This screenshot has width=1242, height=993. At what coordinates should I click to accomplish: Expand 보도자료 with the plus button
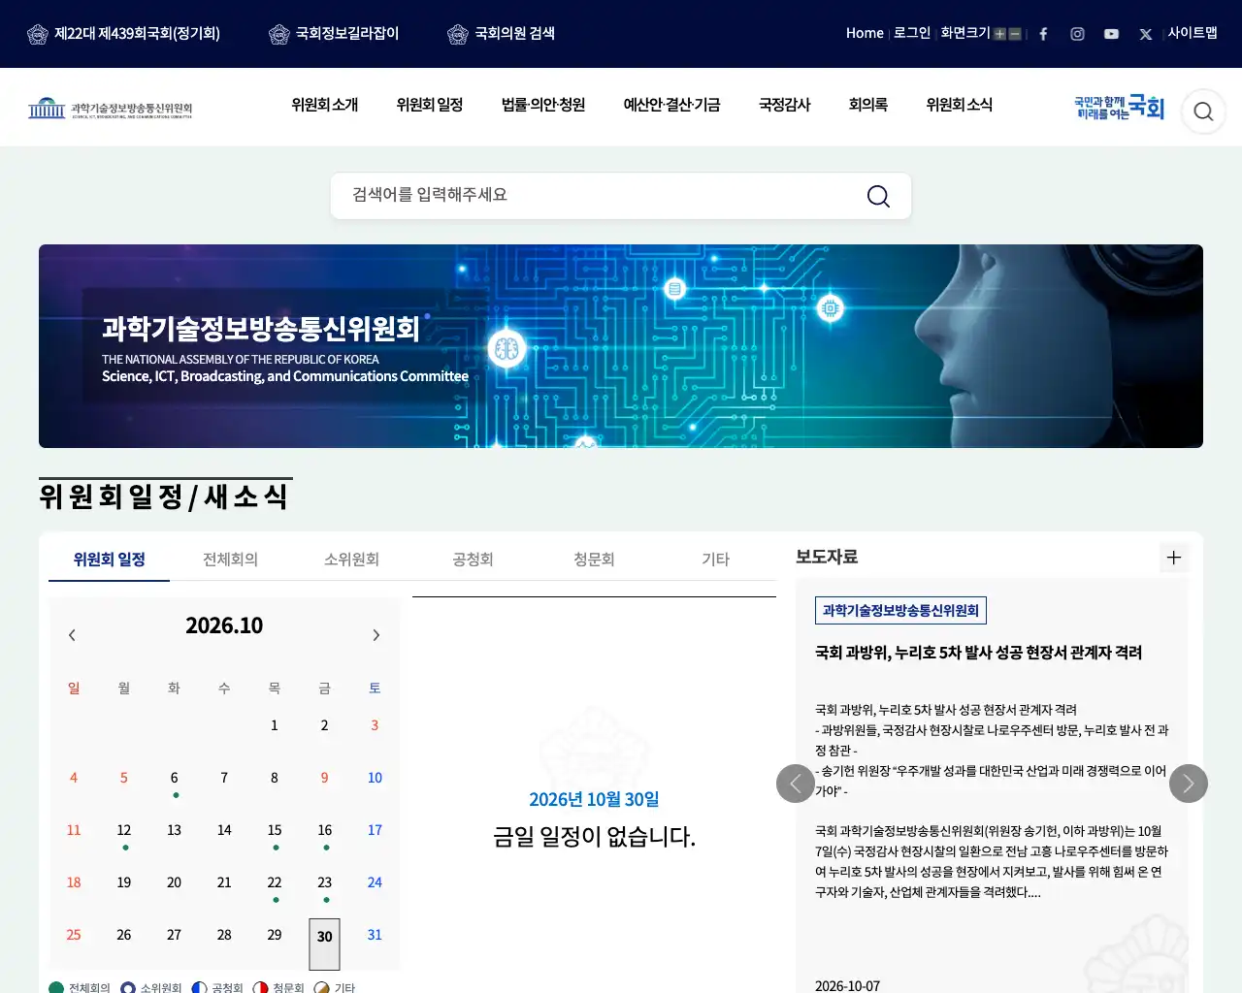(x=1174, y=558)
